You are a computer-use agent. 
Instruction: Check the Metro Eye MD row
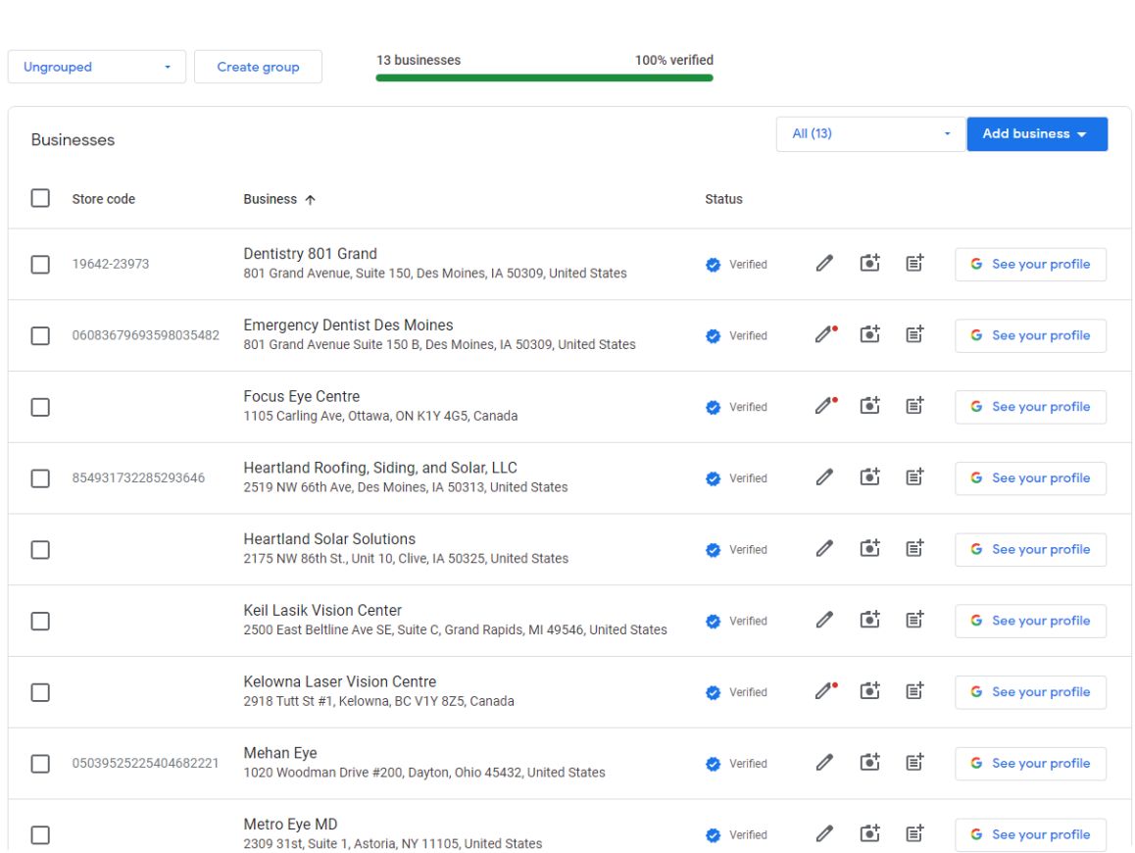tap(40, 835)
